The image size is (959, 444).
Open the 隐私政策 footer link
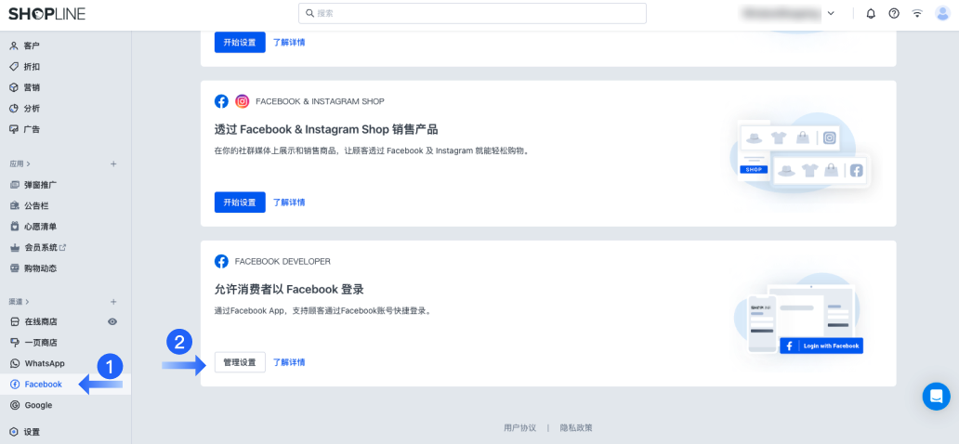click(x=576, y=427)
